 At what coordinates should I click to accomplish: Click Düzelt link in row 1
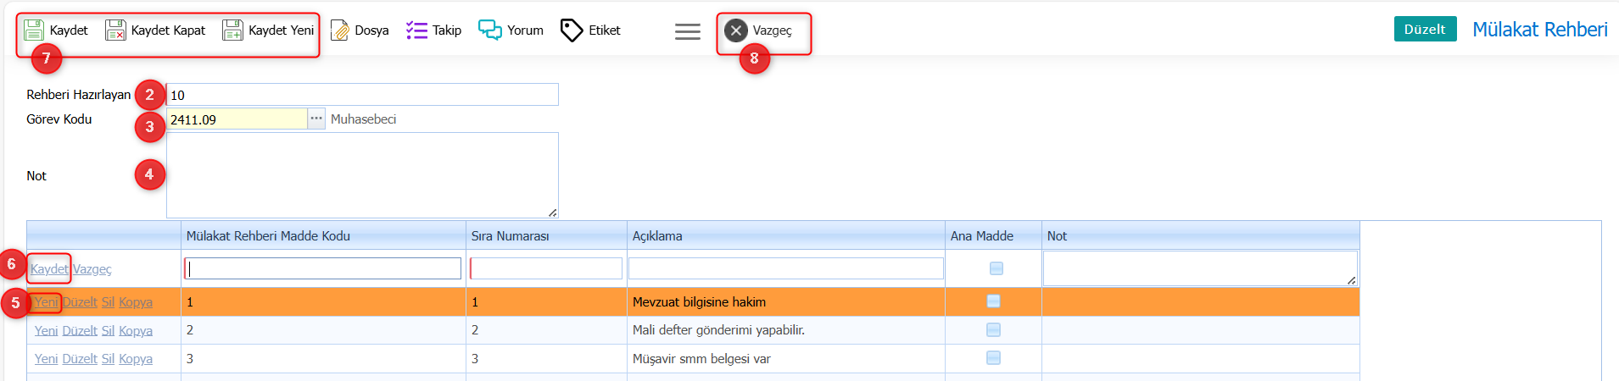click(80, 302)
